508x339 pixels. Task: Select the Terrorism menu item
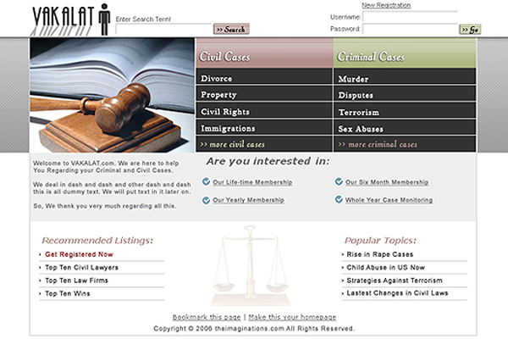pos(405,111)
